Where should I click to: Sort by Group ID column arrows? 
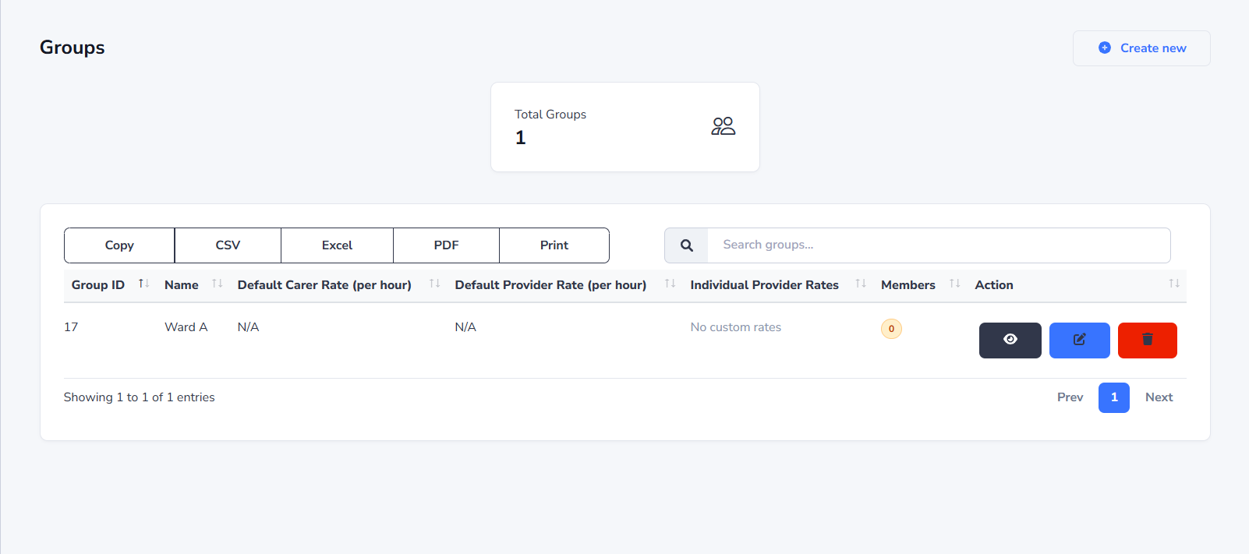(143, 284)
